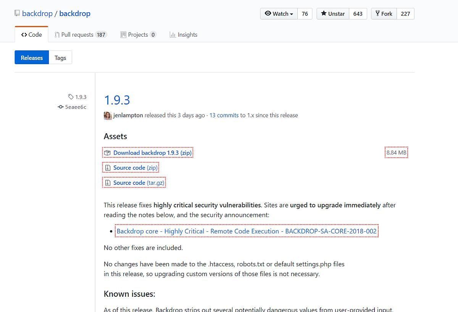Fork the backdrop repository
Viewport: 458px width, 312px height.
pos(384,14)
